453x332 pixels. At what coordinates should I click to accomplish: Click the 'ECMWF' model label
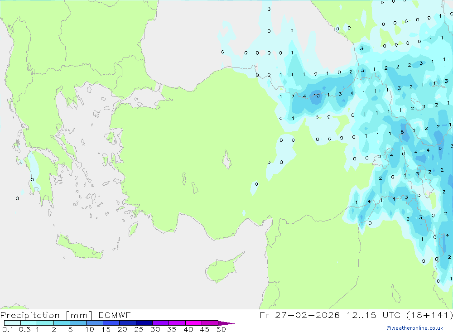[x=115, y=315]
